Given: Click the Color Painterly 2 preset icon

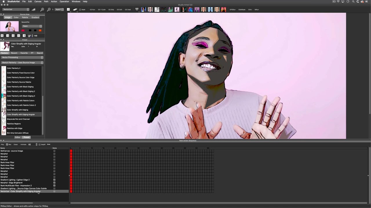Looking at the screenshot, I should [4, 68].
